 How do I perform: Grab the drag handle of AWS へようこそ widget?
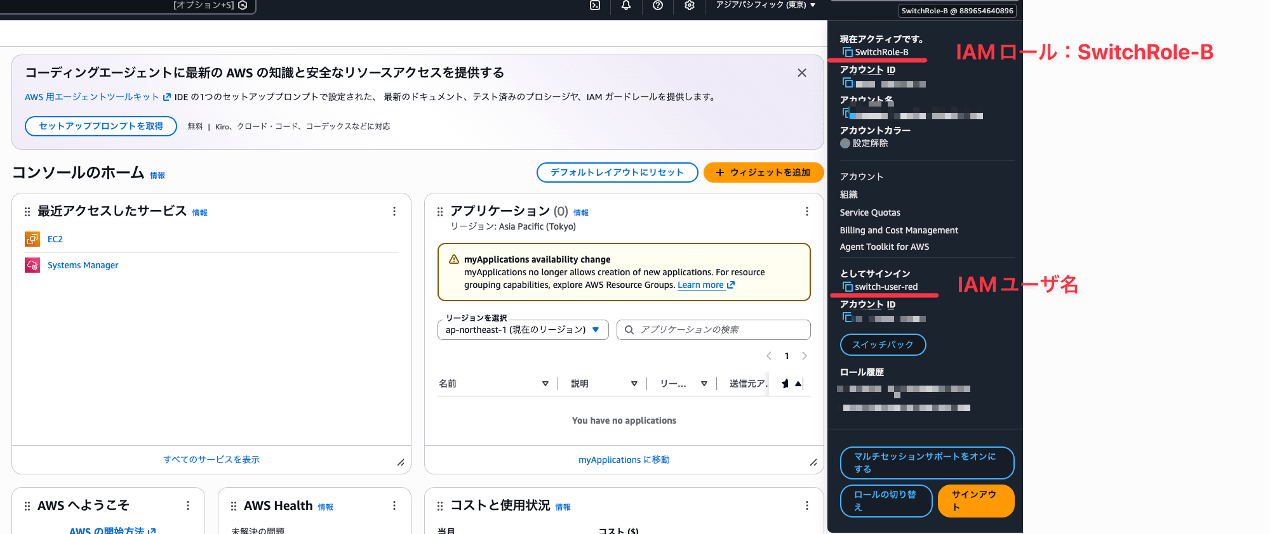point(27,506)
